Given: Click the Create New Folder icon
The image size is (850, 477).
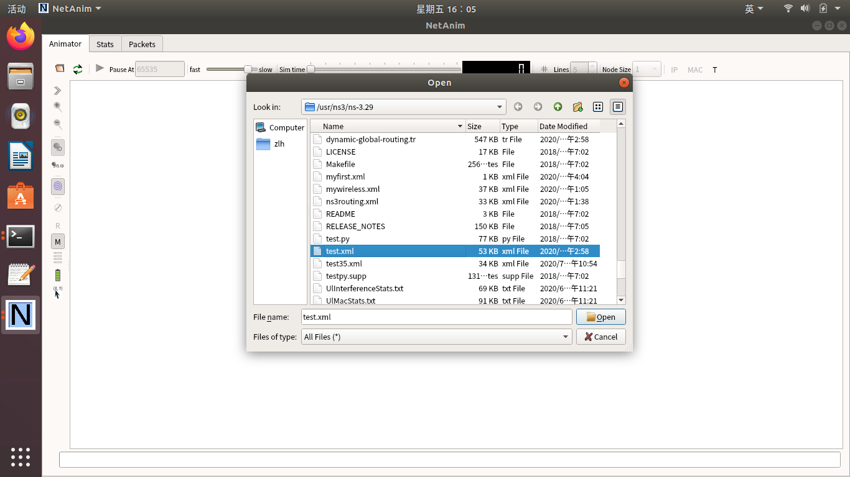Looking at the screenshot, I should [x=577, y=107].
